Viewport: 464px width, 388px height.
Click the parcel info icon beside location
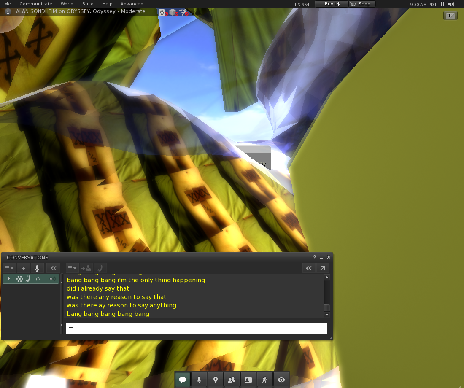[8, 12]
